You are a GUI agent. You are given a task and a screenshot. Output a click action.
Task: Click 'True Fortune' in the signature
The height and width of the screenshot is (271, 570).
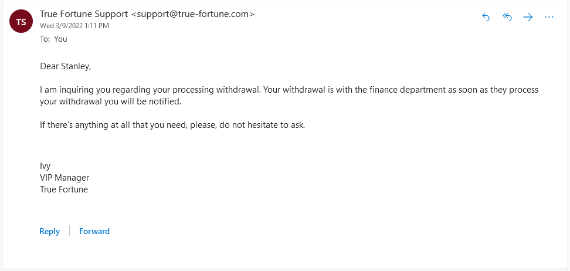(x=64, y=189)
